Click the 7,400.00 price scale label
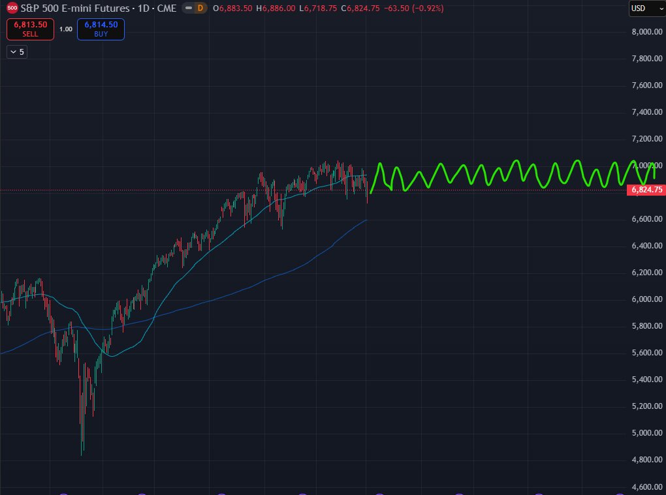Viewport: 666px width, 495px height. pos(647,112)
